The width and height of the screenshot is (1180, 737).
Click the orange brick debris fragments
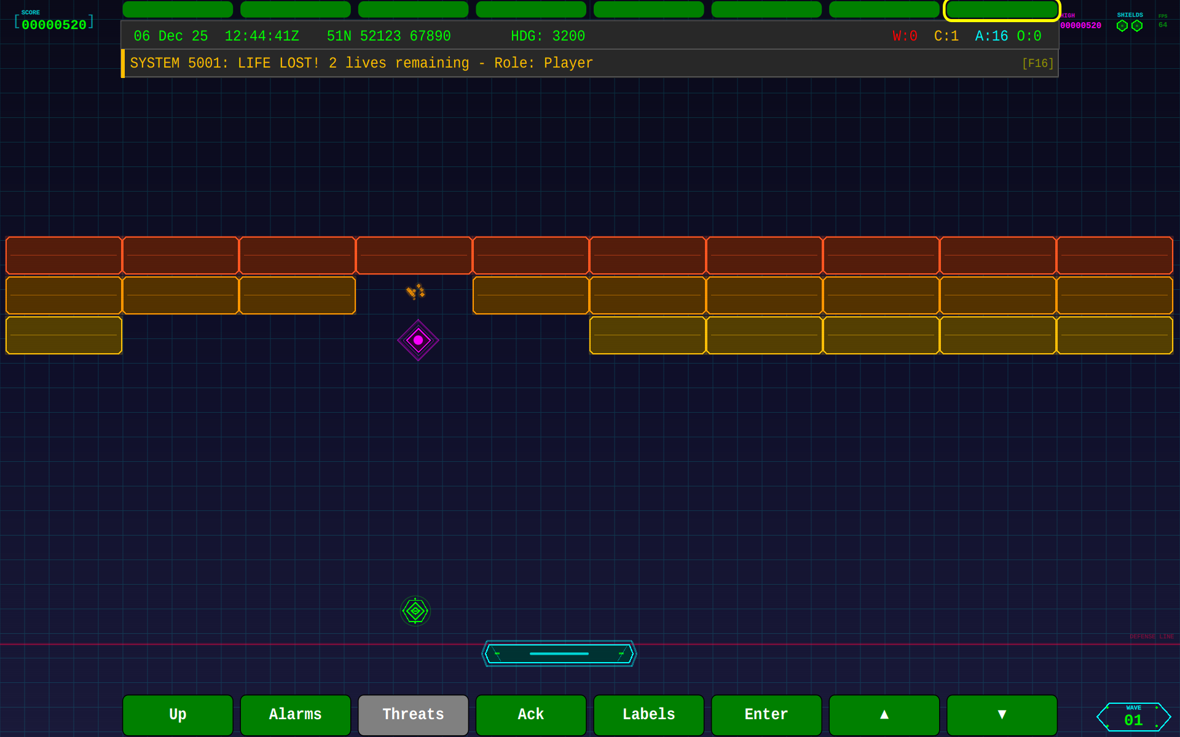point(416,291)
